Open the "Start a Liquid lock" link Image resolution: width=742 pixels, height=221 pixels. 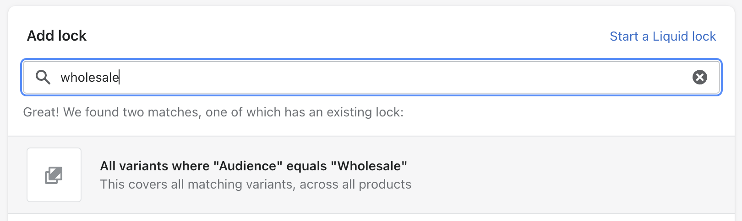pos(662,37)
